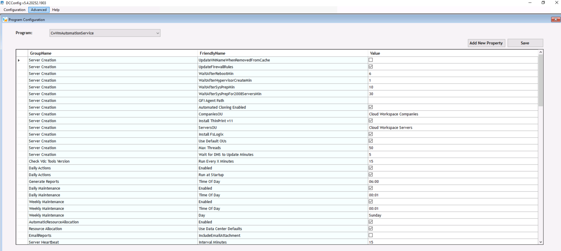Click the Program Configuration window icon
The width and height of the screenshot is (561, 251).
tap(5, 20)
